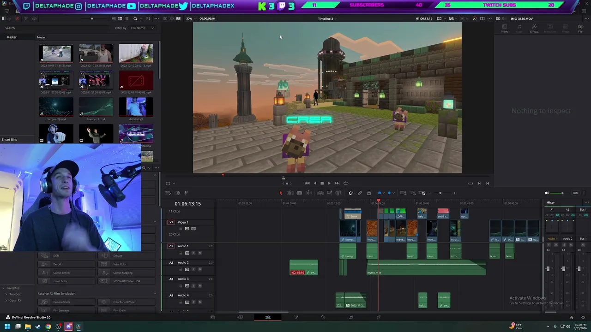Play forward transport button

pos(329,183)
